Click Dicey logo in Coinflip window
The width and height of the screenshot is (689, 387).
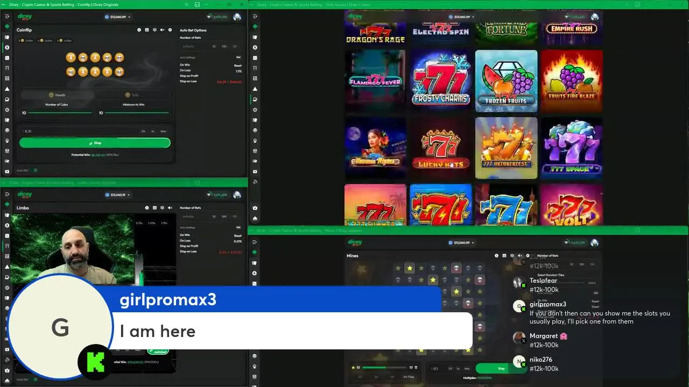25,17
